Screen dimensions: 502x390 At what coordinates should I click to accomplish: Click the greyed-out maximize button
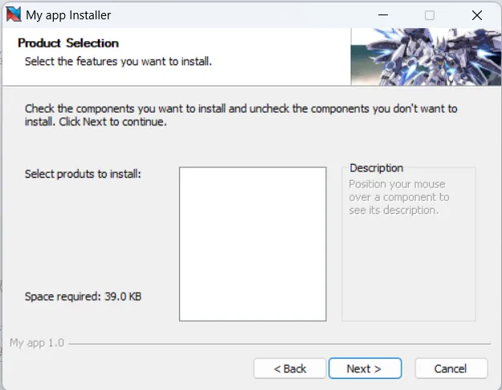pos(430,14)
